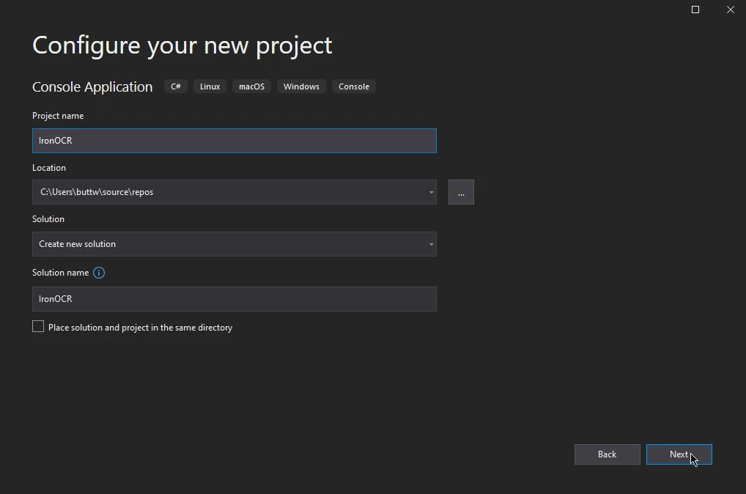
Task: Click the Solution name info icon
Action: coord(99,273)
